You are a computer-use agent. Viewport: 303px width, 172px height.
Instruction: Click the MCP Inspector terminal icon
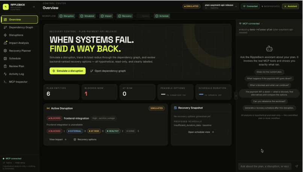[x=5, y=82]
